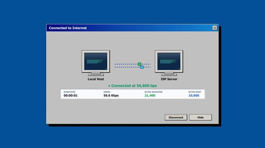Click the Local Host computer icon
Image resolution: width=265 pixels, height=148 pixels.
click(x=96, y=63)
